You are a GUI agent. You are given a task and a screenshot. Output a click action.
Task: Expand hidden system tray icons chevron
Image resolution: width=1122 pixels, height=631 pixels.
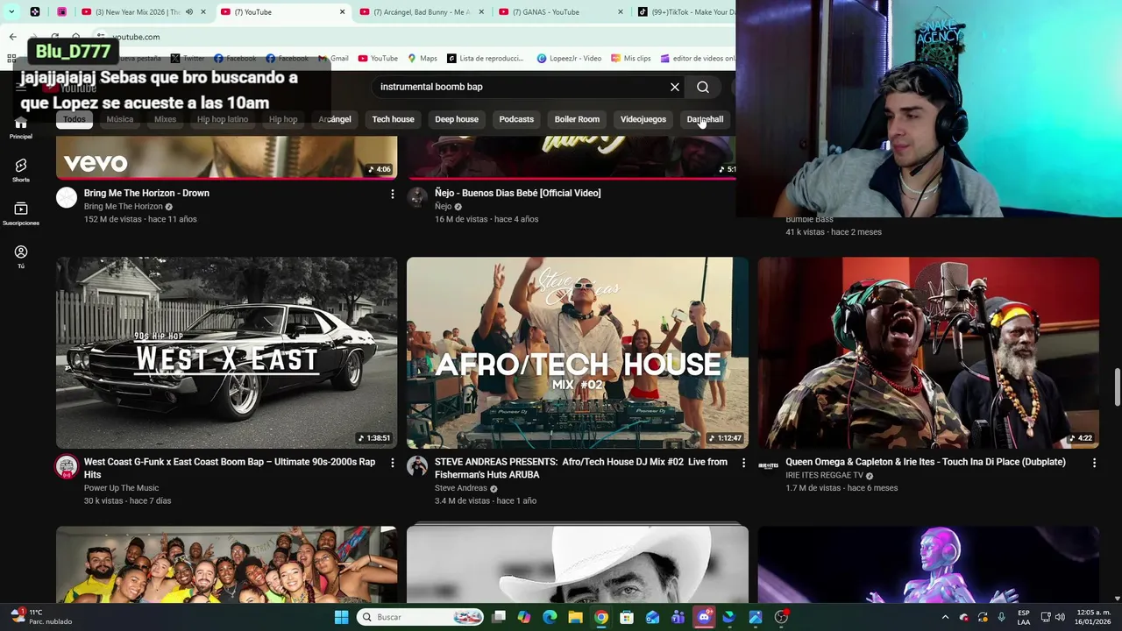[x=945, y=617]
